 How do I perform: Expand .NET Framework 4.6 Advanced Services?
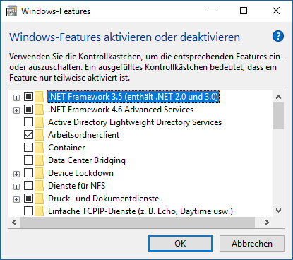click(x=16, y=110)
